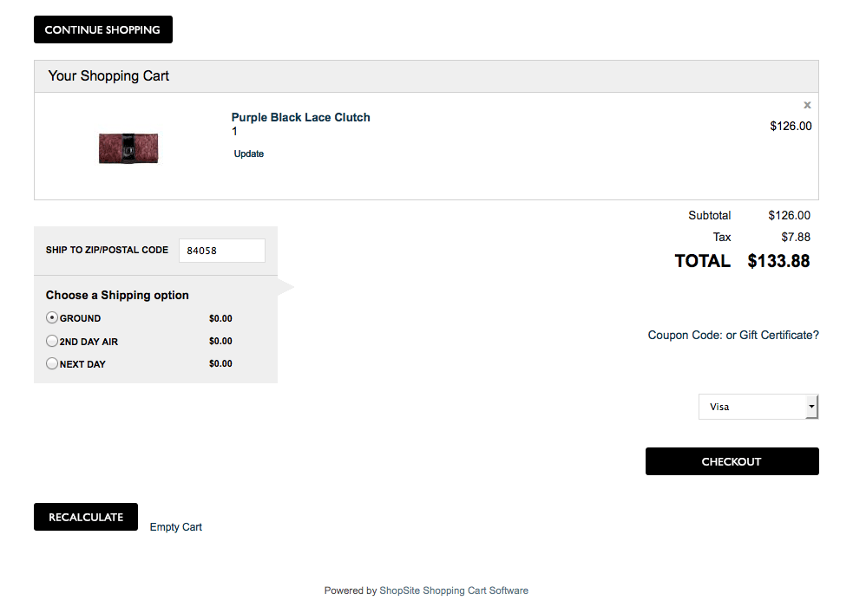Open Shopping Cart Software footer link
The width and height of the screenshot is (853, 607).
(476, 591)
